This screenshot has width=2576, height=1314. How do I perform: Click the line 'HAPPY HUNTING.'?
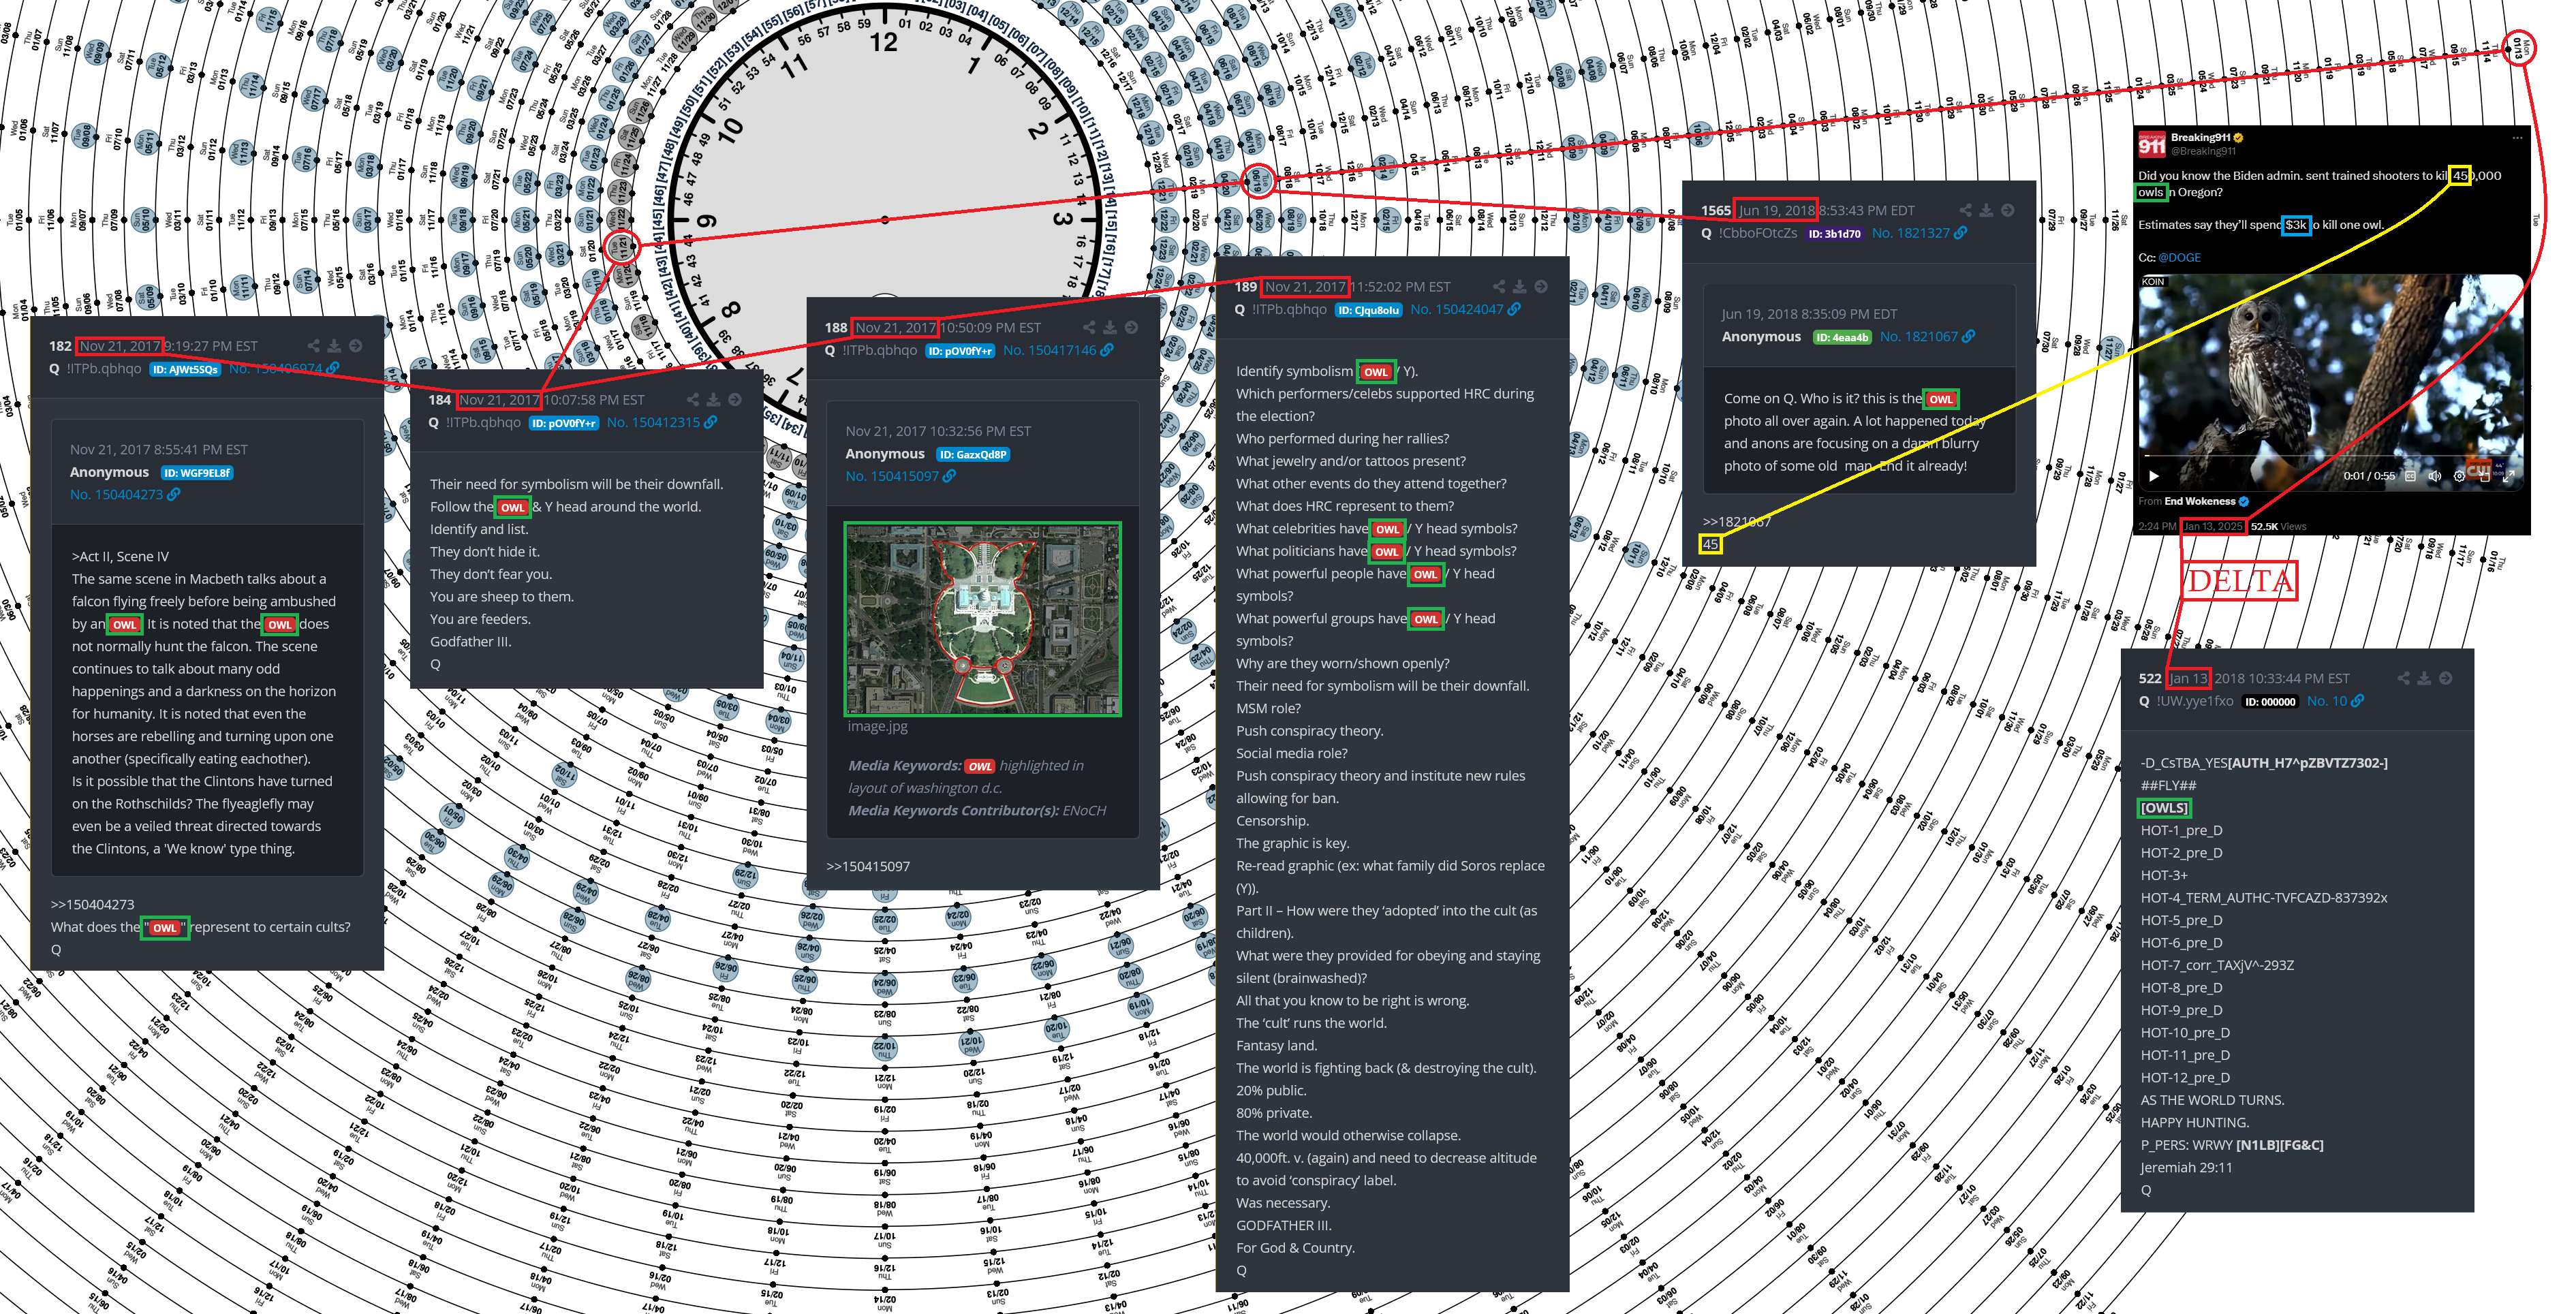pyautogui.click(x=2195, y=1122)
